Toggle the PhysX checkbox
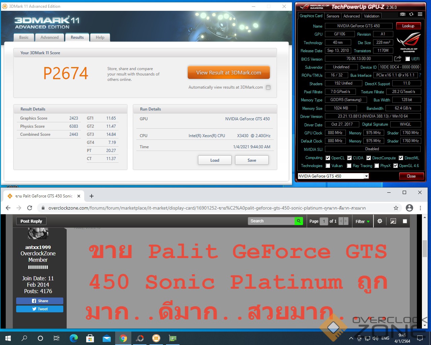Screen dimensions: 431x345 [x=376, y=165]
